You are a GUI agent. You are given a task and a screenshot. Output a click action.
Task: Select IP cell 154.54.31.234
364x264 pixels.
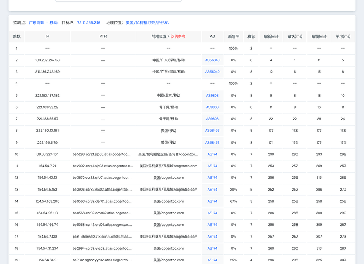(47, 249)
